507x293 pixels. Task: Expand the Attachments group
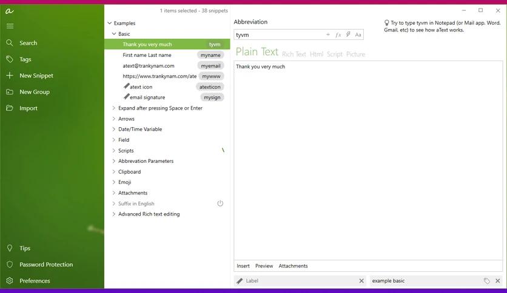[114, 193]
